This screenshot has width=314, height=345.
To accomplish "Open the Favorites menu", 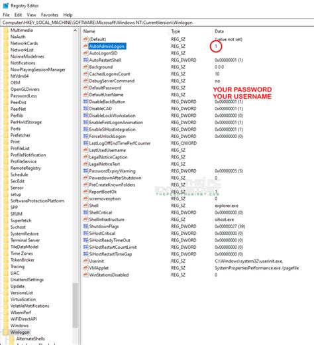I will [50, 15].
